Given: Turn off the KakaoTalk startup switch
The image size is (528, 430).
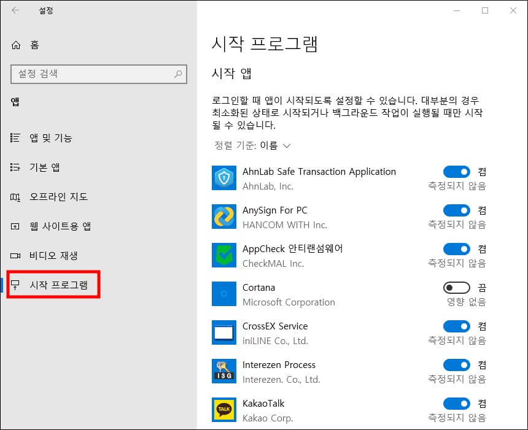Looking at the screenshot, I should pos(456,403).
